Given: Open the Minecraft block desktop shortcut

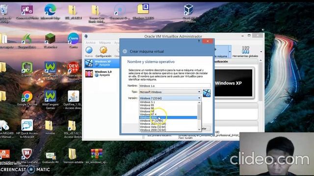Looking at the screenshot, I should pos(50,41).
